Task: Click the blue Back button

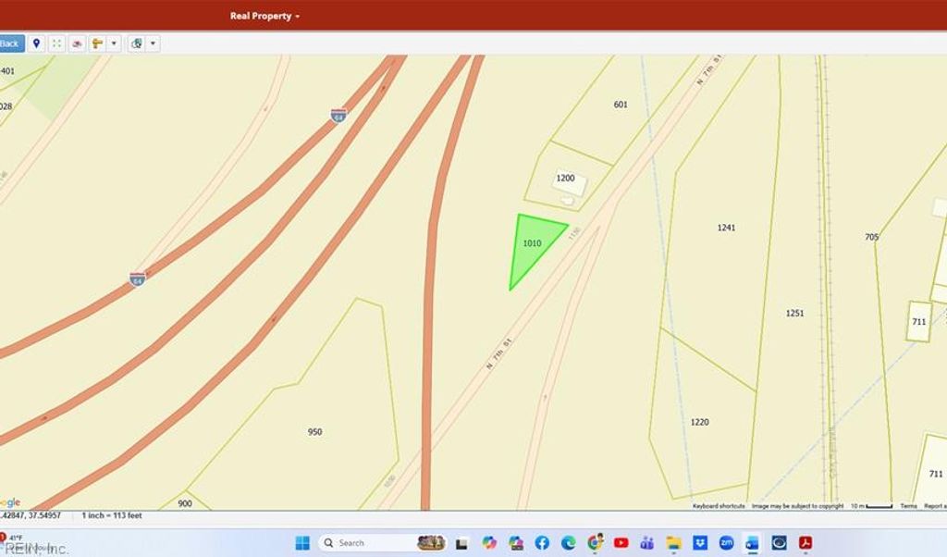Action: [x=10, y=43]
